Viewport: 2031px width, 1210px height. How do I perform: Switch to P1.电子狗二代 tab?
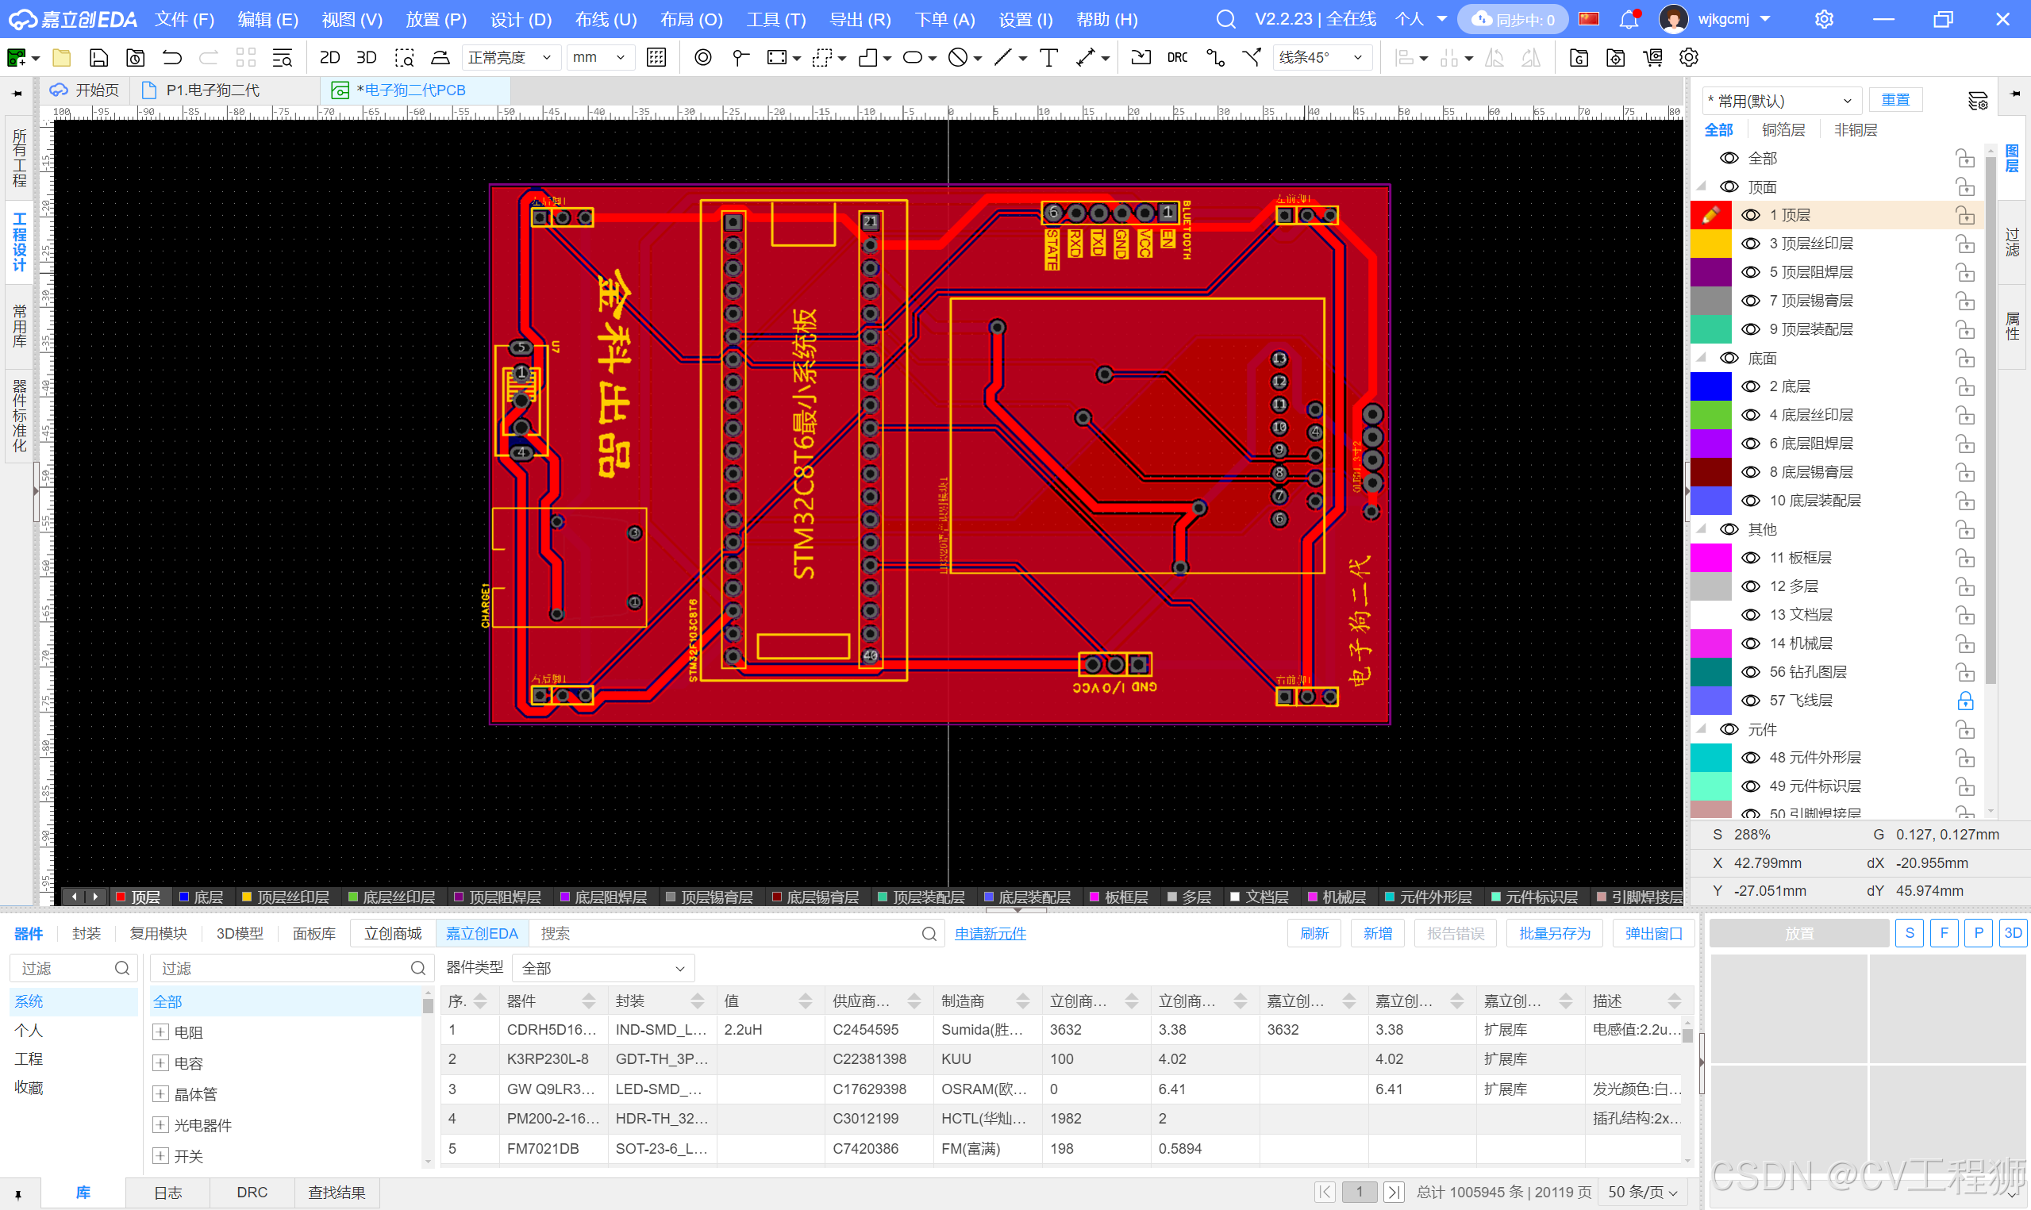coord(213,90)
